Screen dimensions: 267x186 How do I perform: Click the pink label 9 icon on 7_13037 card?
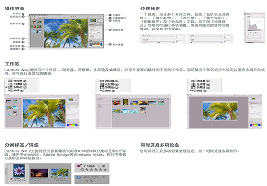click(78, 166)
